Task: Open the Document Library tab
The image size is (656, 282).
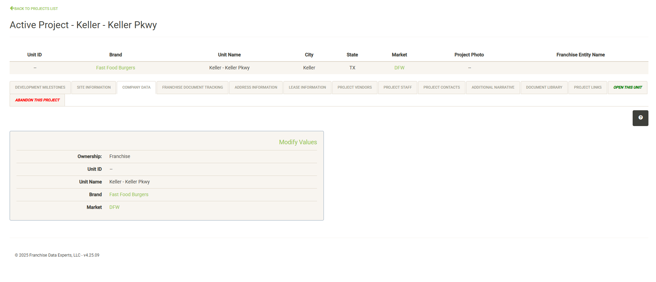Action: point(544,88)
